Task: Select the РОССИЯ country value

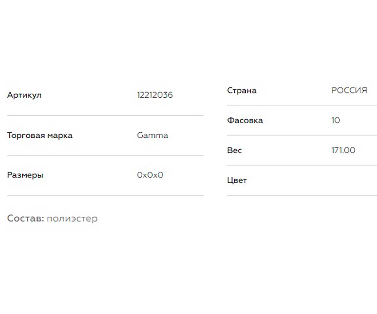Action: tap(349, 90)
